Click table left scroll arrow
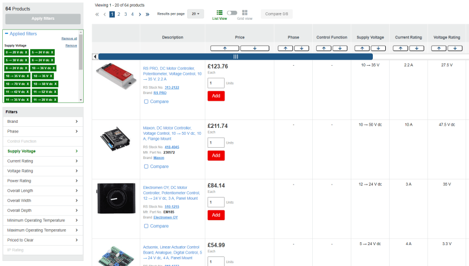Screen dimensions: 469x266 click(95, 57)
